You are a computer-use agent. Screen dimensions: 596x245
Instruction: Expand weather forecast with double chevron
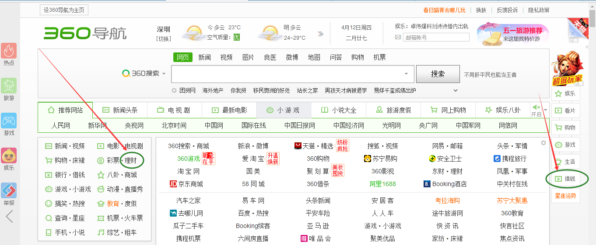[x=321, y=34]
